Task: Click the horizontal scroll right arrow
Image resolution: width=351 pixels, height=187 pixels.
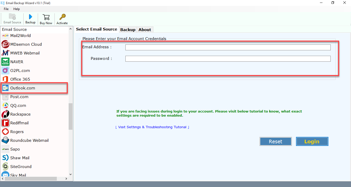Action: (66, 179)
